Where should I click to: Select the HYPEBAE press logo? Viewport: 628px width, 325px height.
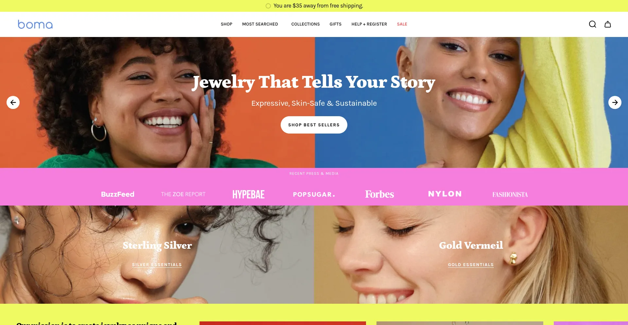tap(249, 194)
